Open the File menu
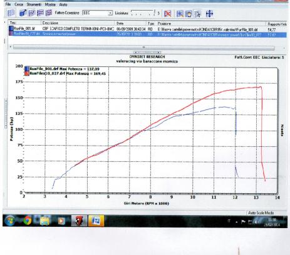Viewport: 290px width, 255px height. (x=8, y=4)
